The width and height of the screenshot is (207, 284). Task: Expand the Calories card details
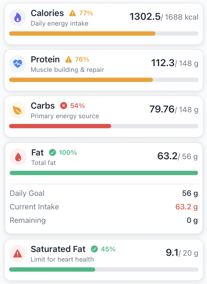coord(104,24)
